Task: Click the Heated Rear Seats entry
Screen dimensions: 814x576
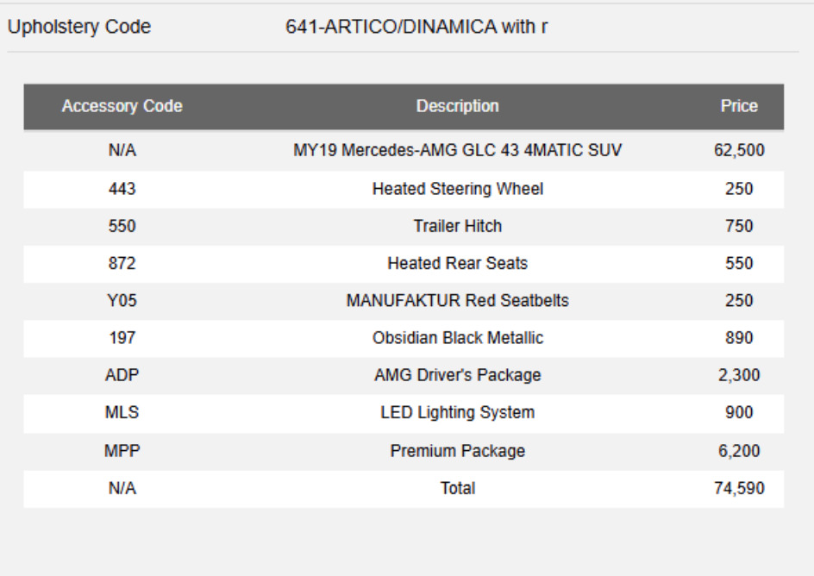Action: point(457,264)
